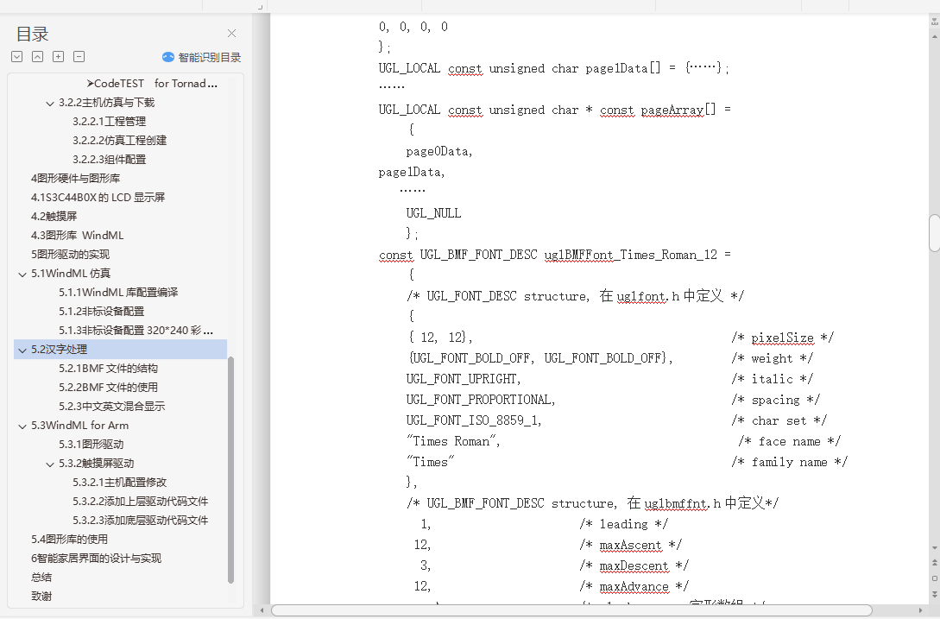Click the /* family name */ comment

click(790, 463)
